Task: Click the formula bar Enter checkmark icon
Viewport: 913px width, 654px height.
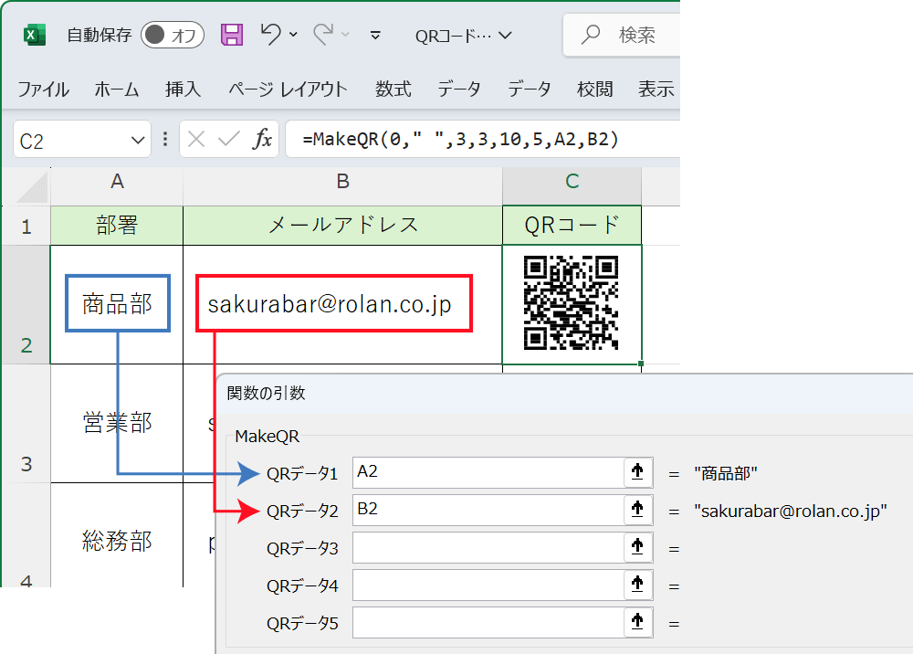Action: coord(229,139)
